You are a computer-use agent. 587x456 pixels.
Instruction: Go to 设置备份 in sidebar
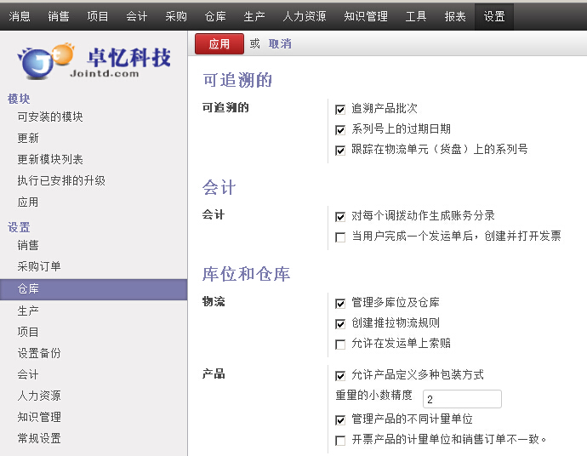(x=39, y=353)
